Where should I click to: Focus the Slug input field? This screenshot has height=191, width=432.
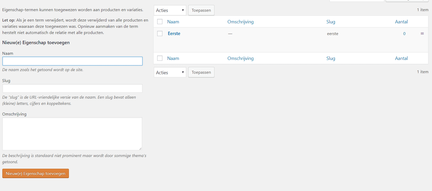tap(73, 88)
